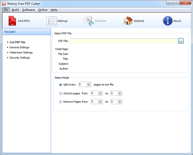Open the Help menu

pos(54,10)
